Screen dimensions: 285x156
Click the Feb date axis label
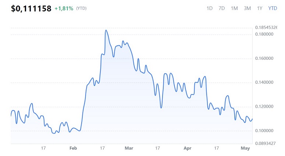[x=73, y=148]
